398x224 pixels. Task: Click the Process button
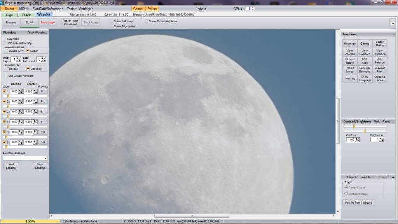(x=11, y=23)
